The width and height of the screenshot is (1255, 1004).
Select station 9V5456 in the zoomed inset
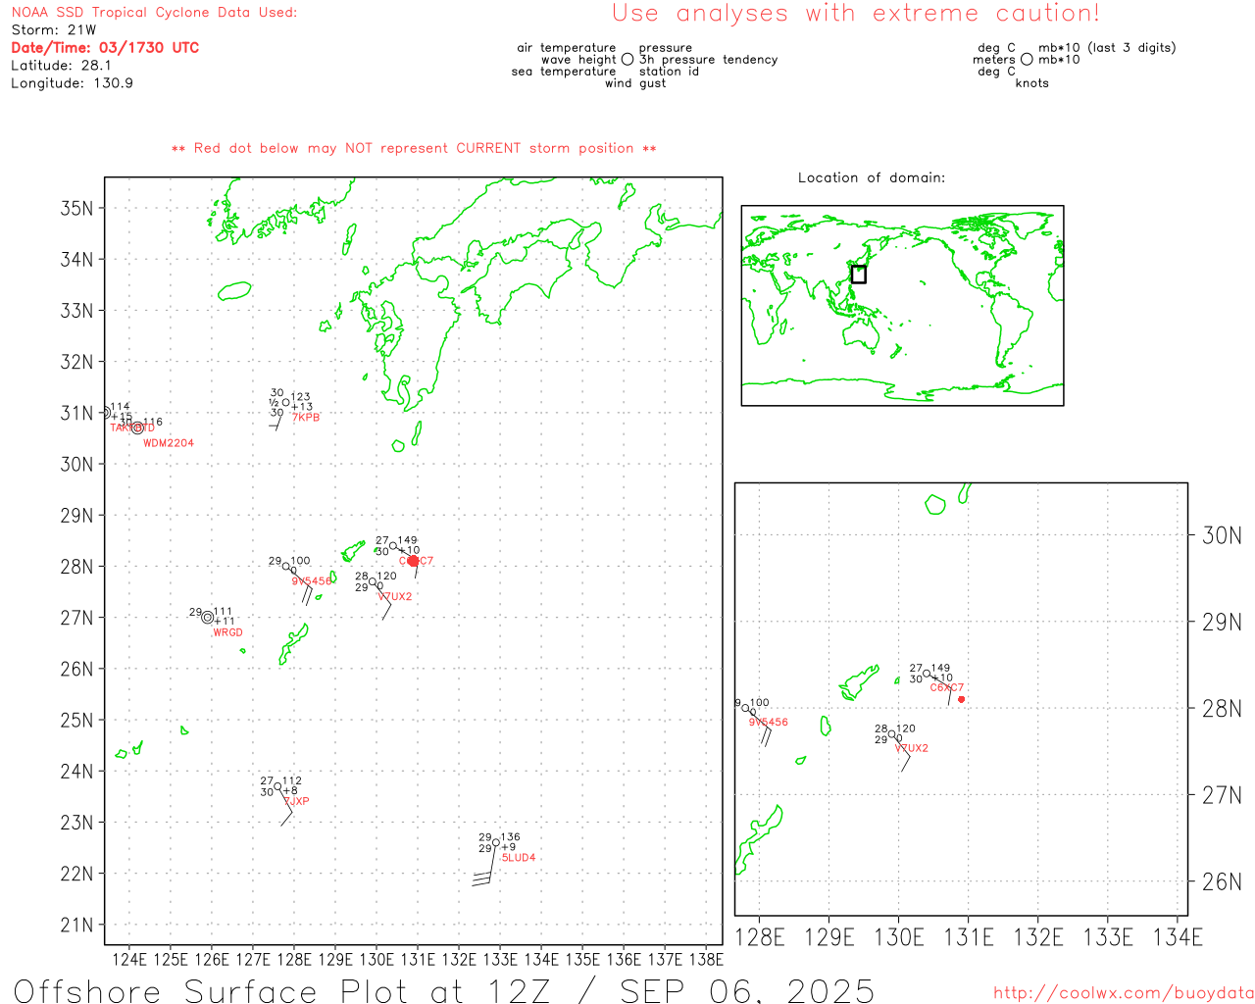click(769, 723)
